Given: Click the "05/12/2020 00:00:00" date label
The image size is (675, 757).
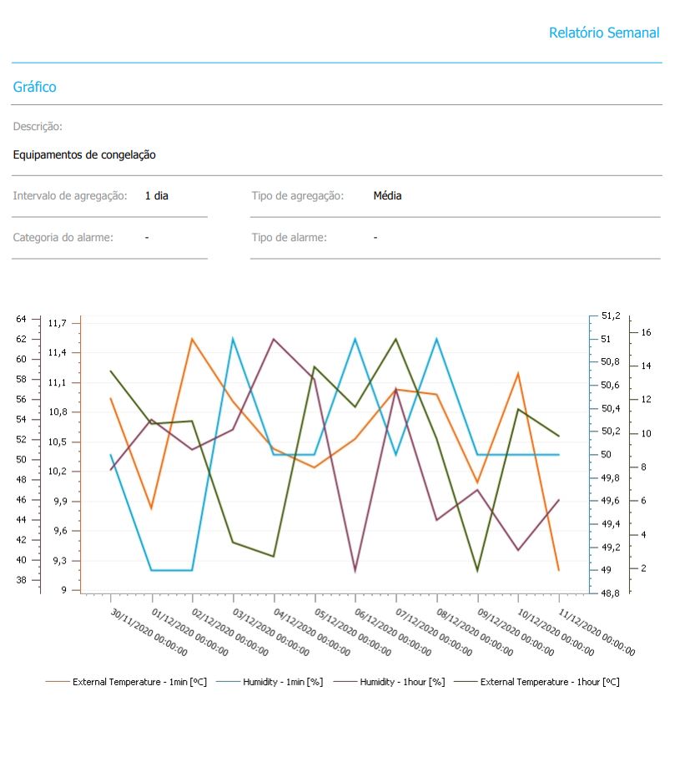Looking at the screenshot, I should click(353, 632).
